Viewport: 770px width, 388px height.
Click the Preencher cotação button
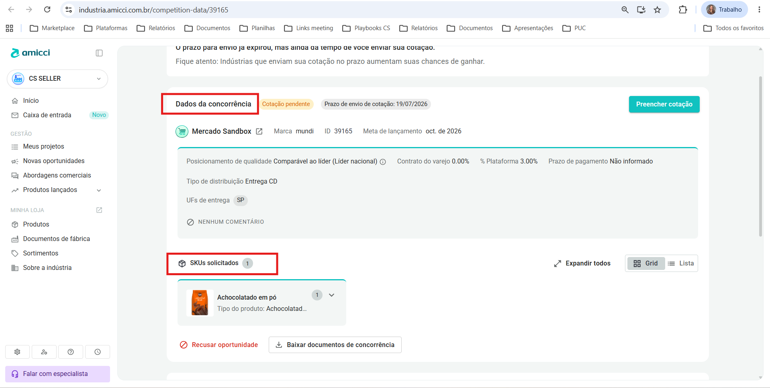pyautogui.click(x=664, y=104)
